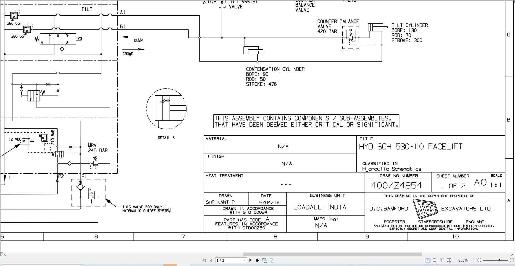Click the zoom slider handle
Viewport: 515px width, 266px height.
click(x=500, y=260)
